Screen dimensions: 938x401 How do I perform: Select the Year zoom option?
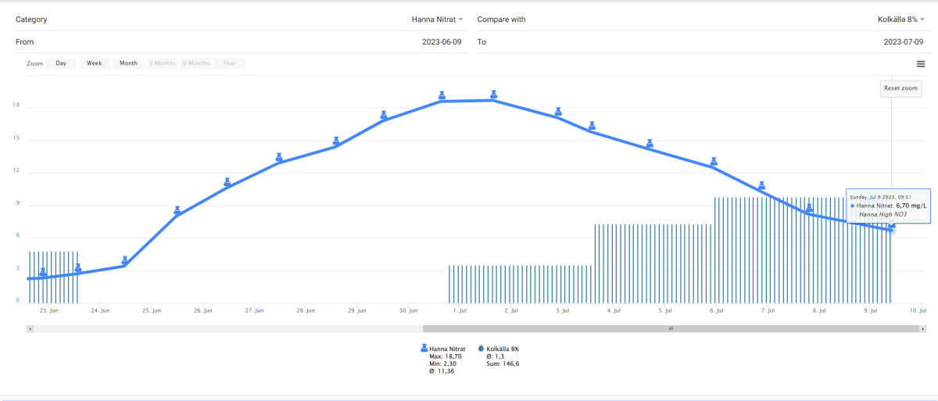tap(229, 63)
